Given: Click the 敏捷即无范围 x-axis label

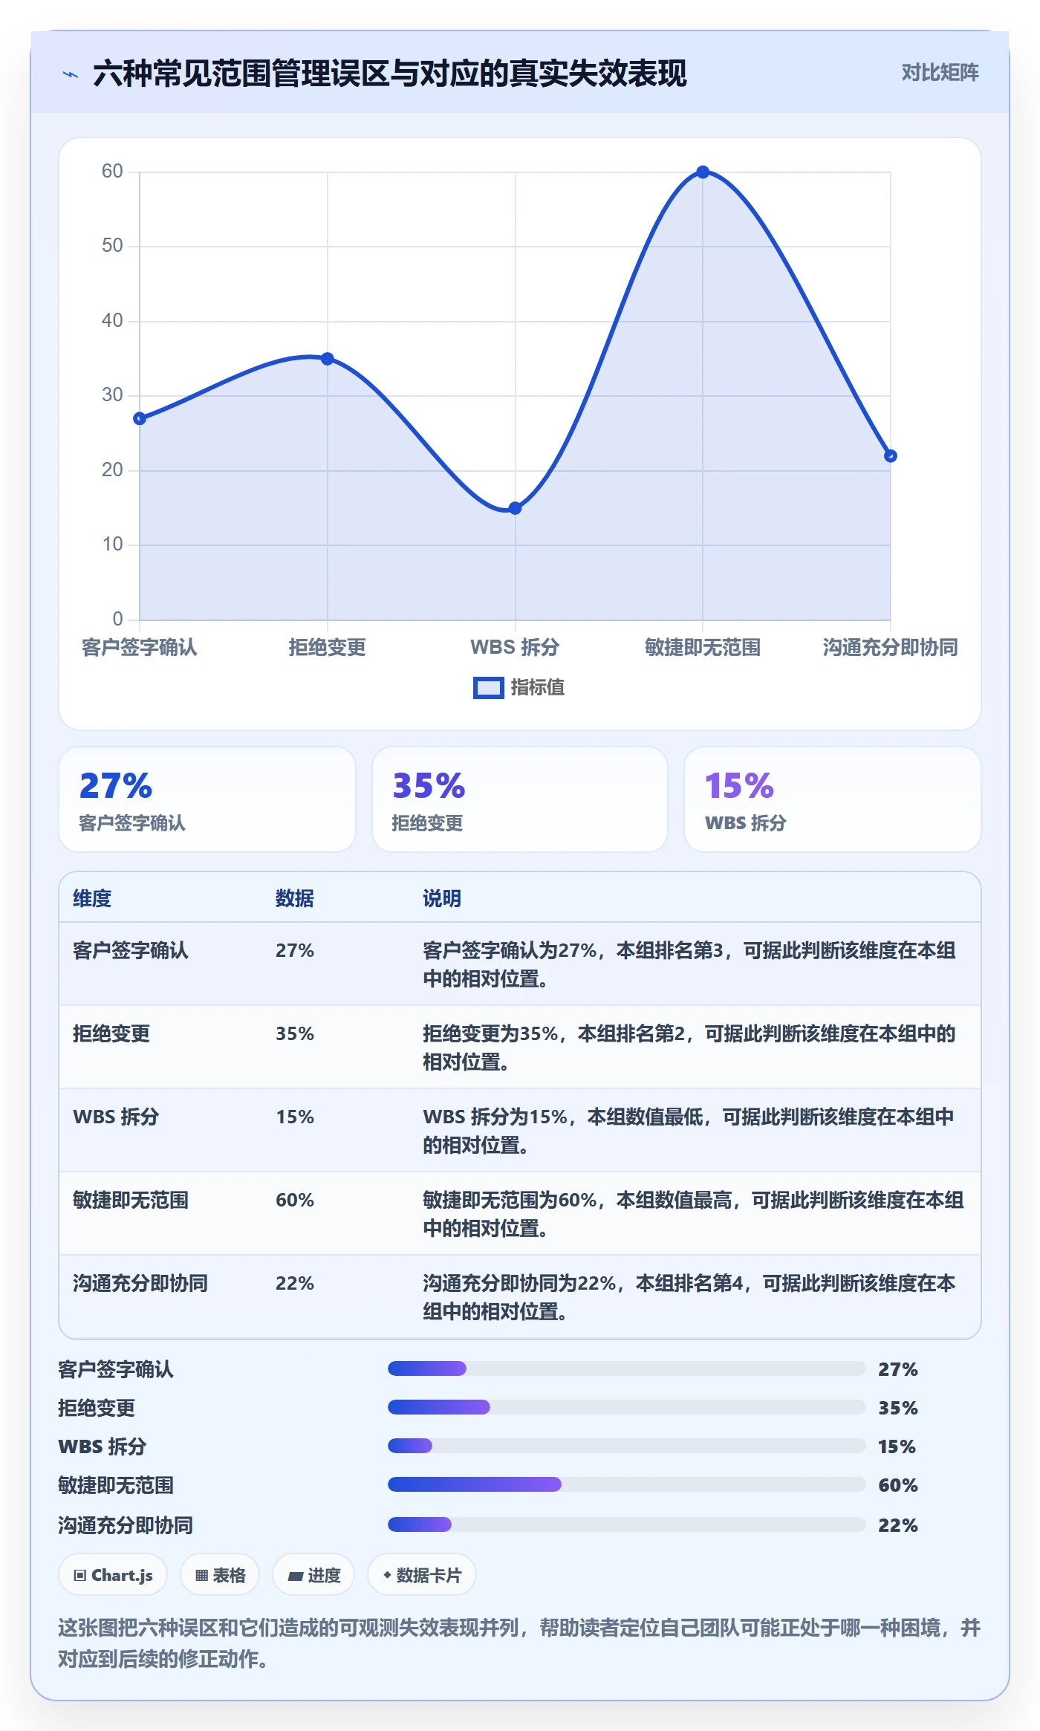Looking at the screenshot, I should (x=703, y=647).
